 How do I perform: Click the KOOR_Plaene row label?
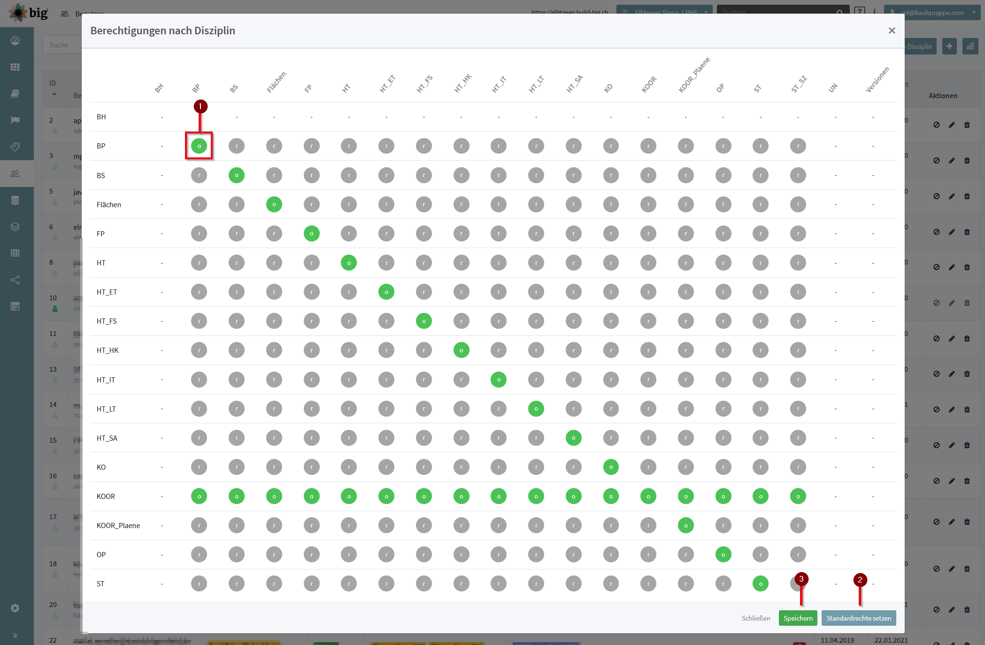tap(118, 526)
